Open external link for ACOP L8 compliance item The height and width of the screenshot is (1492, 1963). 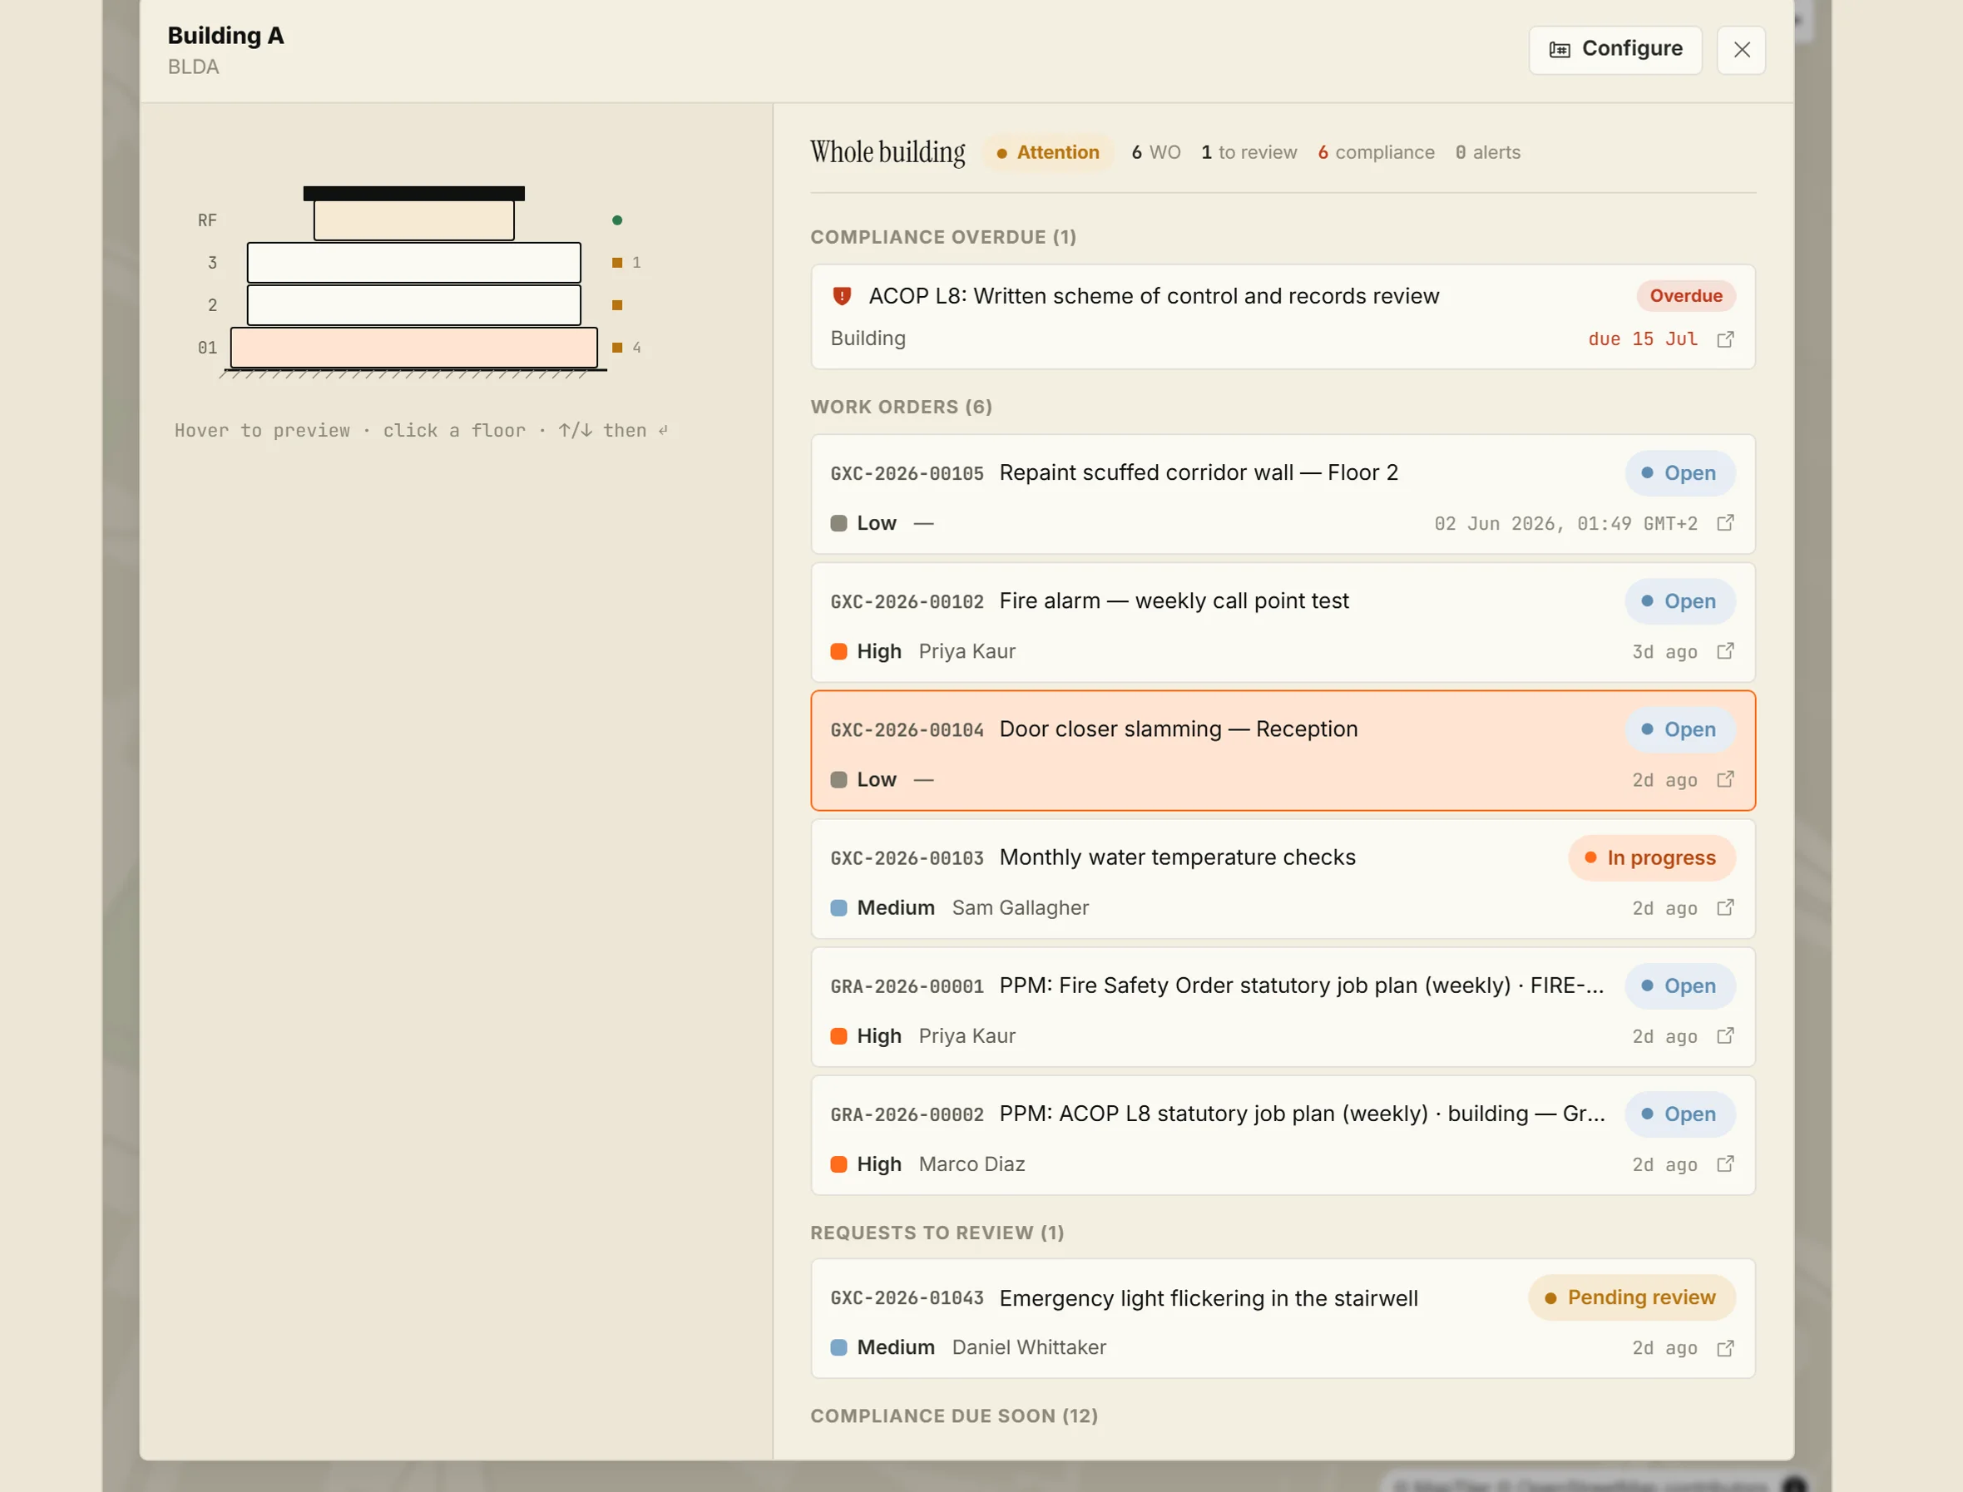1725,339
